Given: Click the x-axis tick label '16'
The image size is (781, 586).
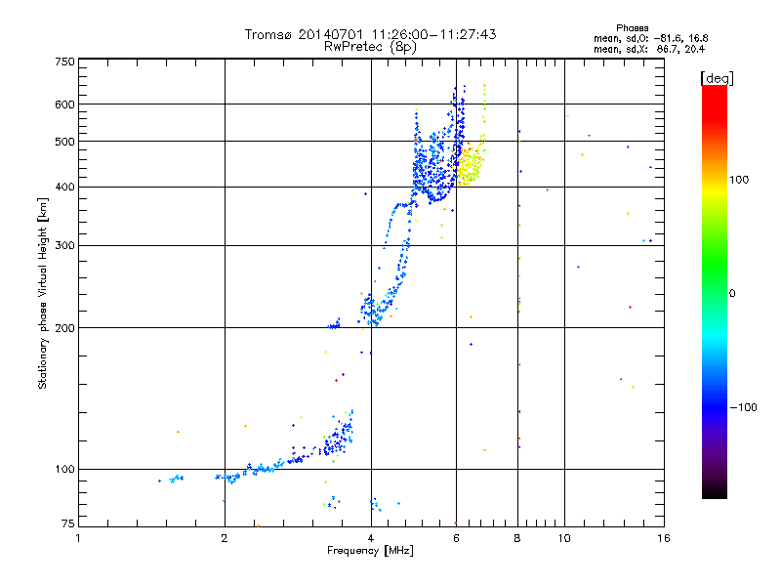Looking at the screenshot, I should (664, 538).
